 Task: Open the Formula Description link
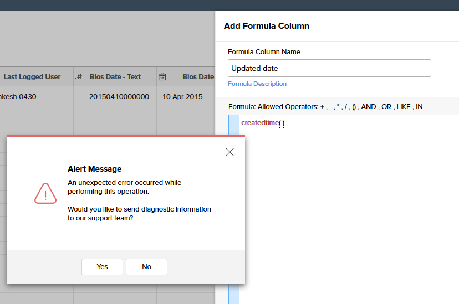coord(257,84)
